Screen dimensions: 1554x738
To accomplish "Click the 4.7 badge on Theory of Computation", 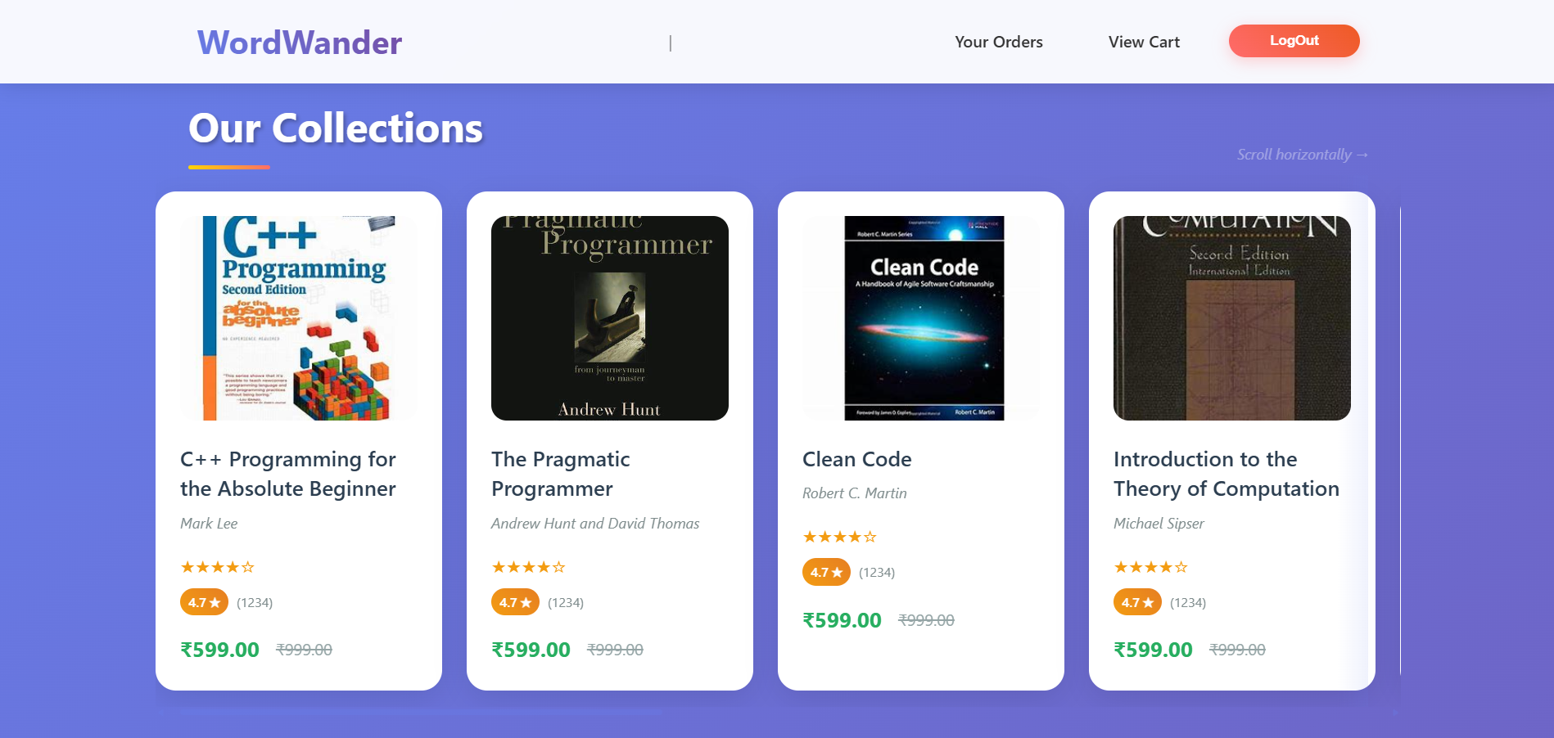I will pyautogui.click(x=1137, y=603).
